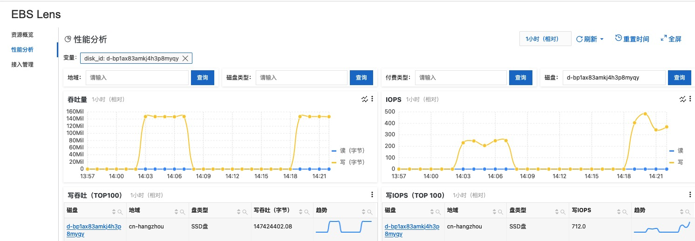This screenshot has width=695, height=241.
Task: Enter fullscreen with 全屏 button
Action: [671, 39]
